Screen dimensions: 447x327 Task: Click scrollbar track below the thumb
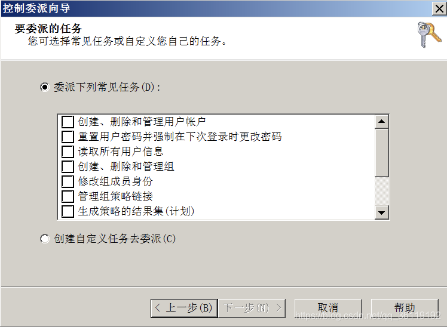click(382, 192)
